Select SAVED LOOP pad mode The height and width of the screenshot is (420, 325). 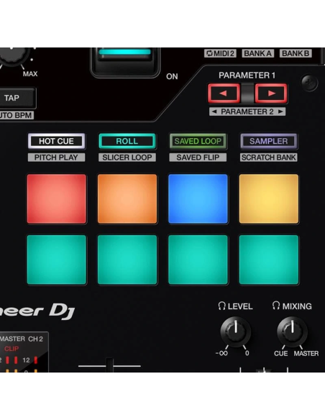198,141
